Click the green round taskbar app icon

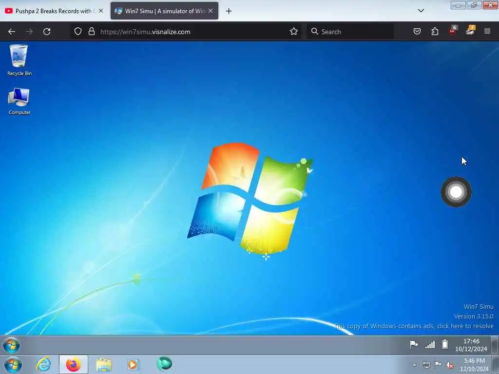point(164,364)
